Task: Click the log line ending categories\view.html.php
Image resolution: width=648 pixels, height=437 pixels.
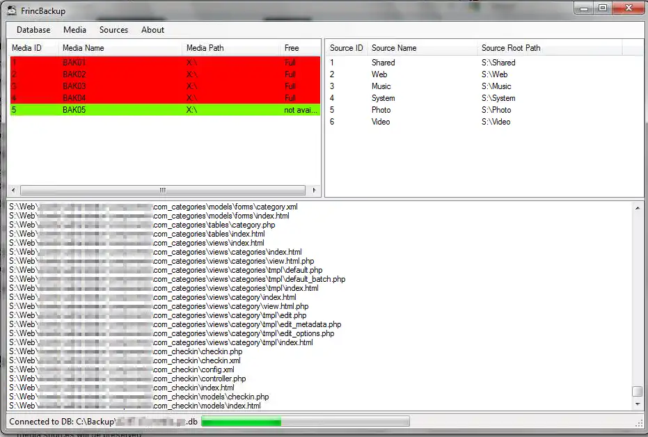Action: [x=161, y=261]
